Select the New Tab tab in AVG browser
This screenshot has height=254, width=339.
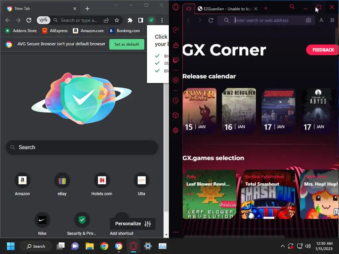coord(41,9)
